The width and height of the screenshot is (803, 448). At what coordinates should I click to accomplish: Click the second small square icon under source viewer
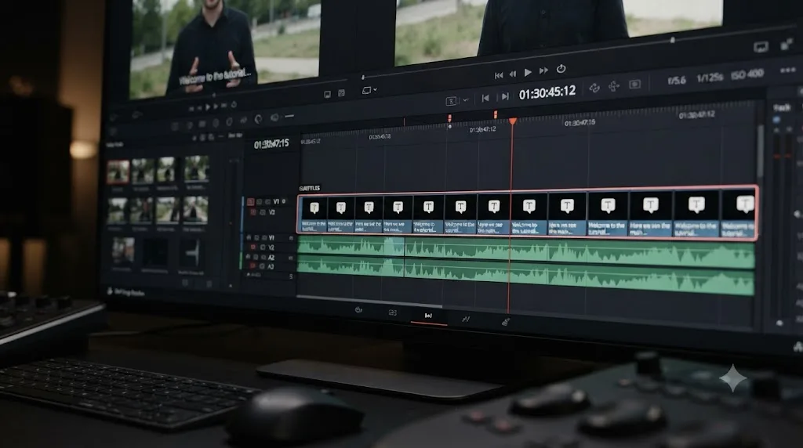[342, 93]
